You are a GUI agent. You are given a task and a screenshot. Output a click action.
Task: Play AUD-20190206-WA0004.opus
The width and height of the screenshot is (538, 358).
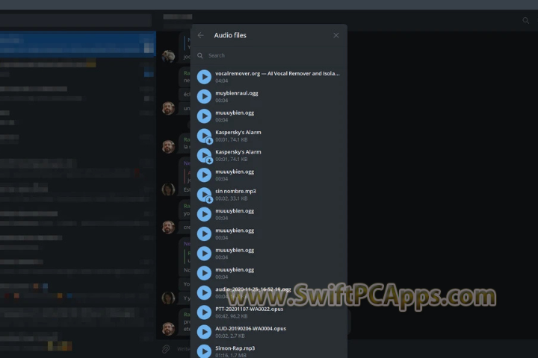pyautogui.click(x=204, y=332)
